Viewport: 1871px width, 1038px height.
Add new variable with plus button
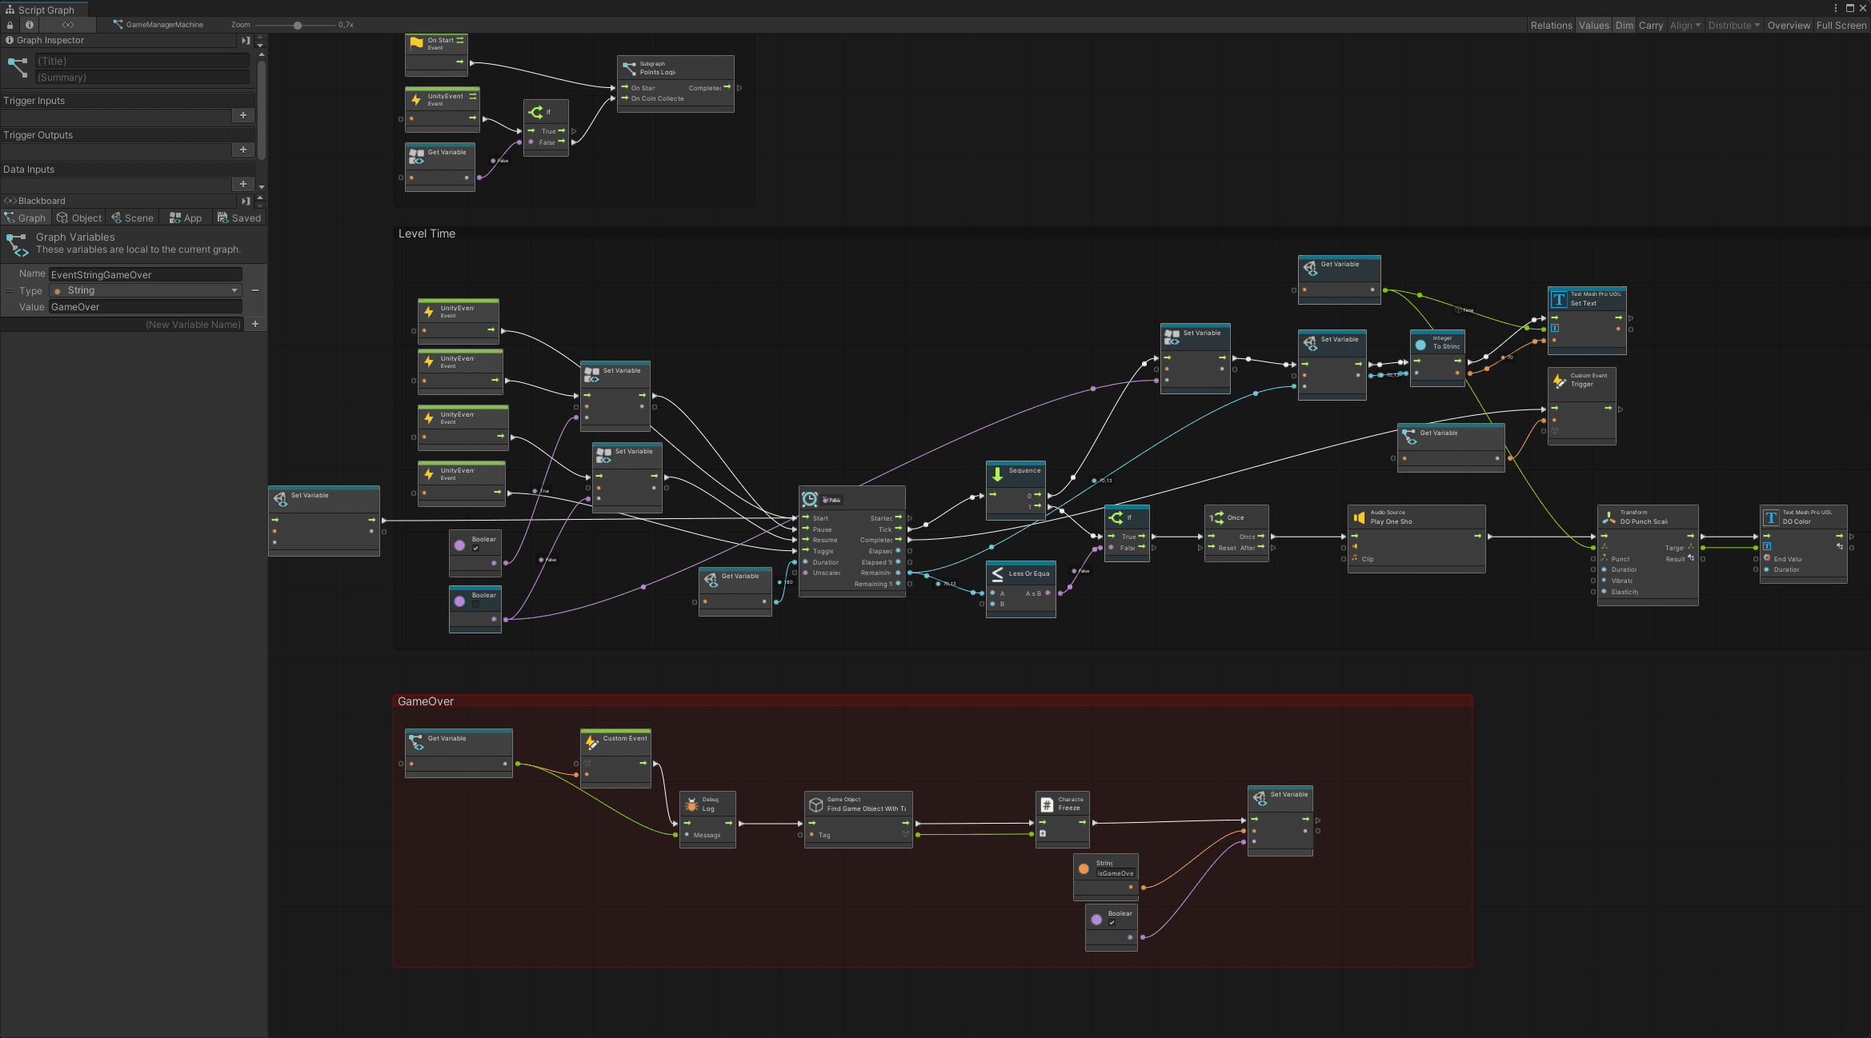[255, 325]
